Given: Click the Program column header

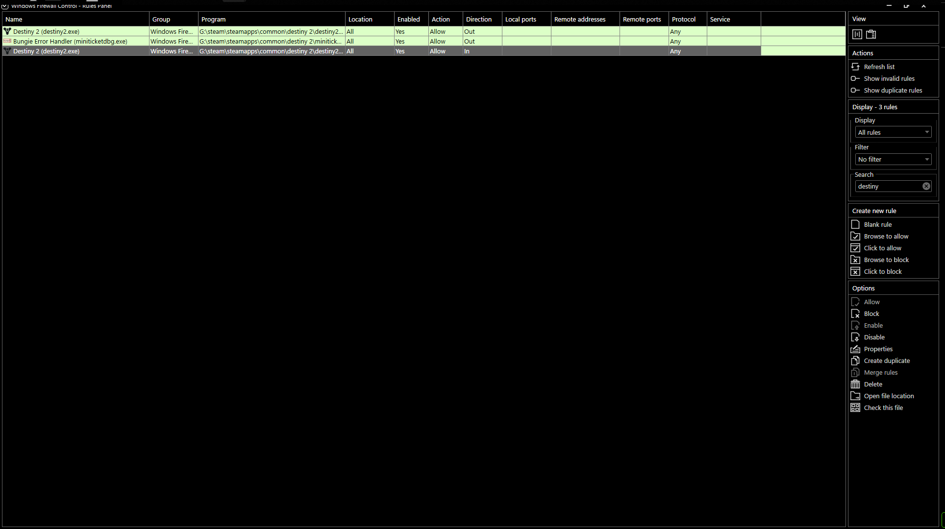Looking at the screenshot, I should point(214,19).
